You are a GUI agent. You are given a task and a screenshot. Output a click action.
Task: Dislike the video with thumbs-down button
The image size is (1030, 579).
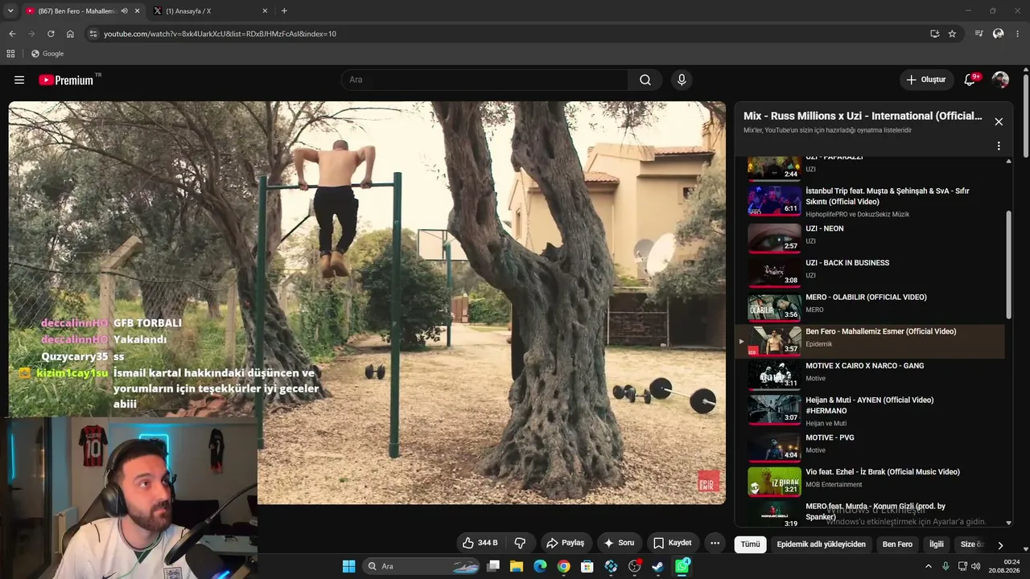pos(520,543)
